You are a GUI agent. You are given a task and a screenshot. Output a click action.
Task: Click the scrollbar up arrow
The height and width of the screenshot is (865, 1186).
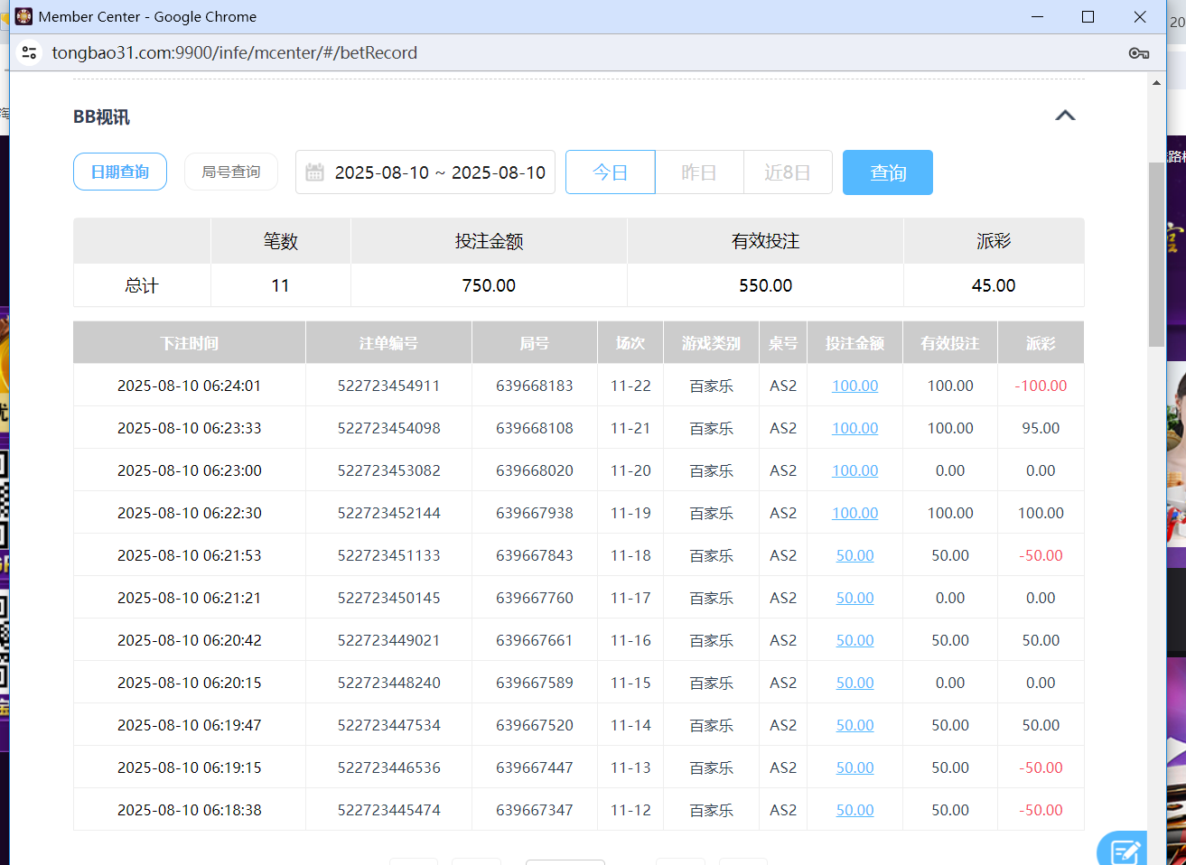coord(1156,81)
